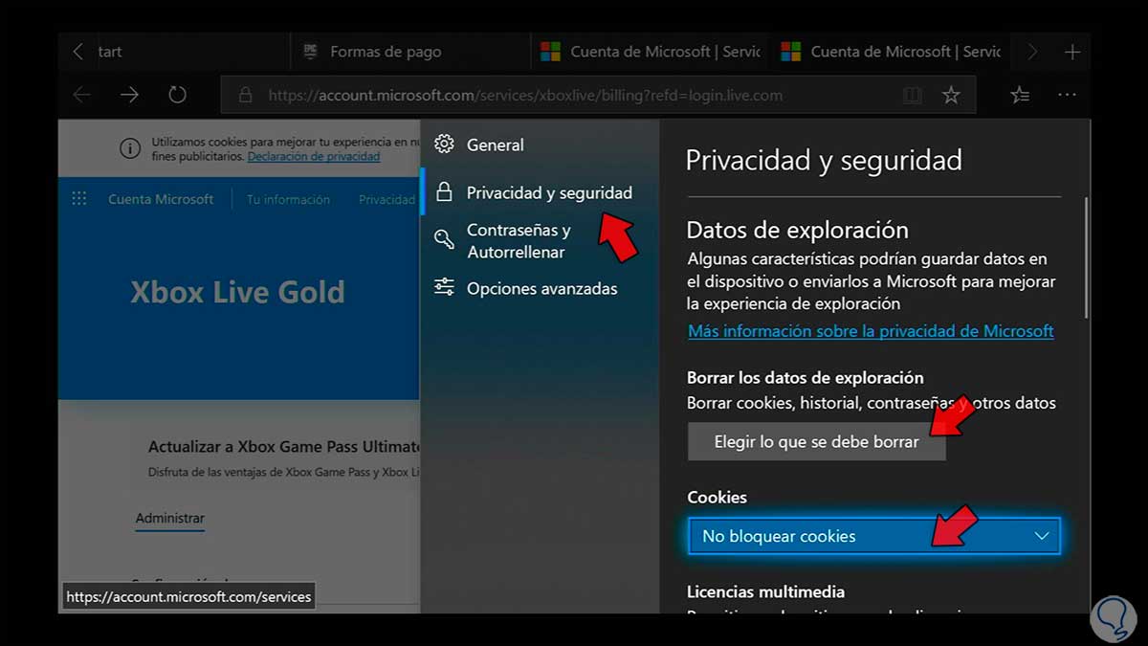Open Tu información navigation link
The width and height of the screenshot is (1148, 646).
288,199
